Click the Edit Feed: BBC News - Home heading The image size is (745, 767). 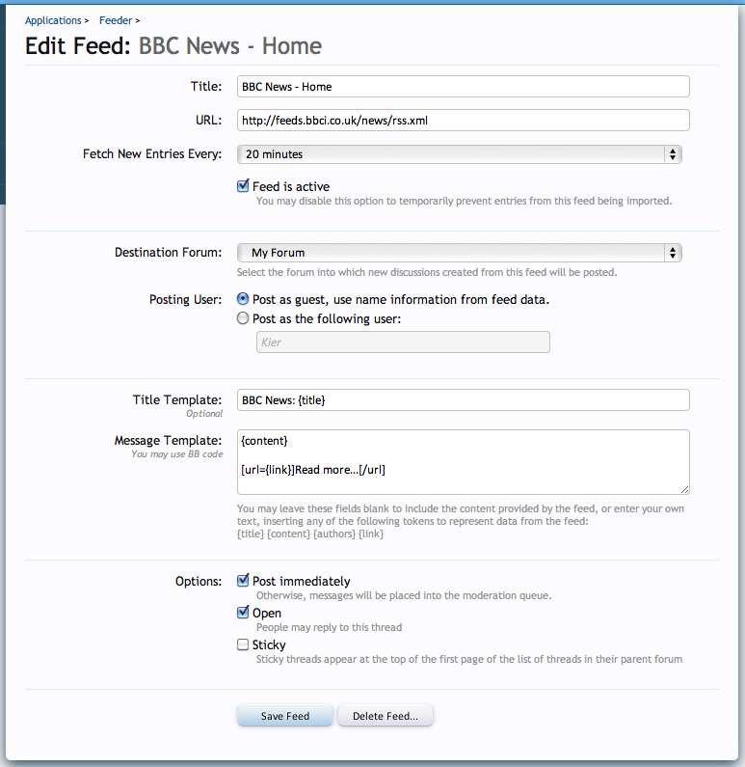pyautogui.click(x=173, y=46)
